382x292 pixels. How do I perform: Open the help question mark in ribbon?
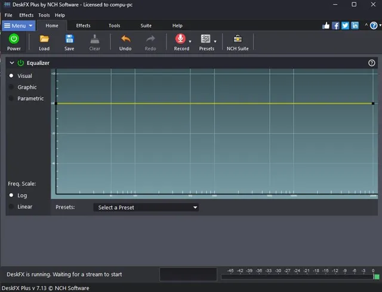(374, 26)
